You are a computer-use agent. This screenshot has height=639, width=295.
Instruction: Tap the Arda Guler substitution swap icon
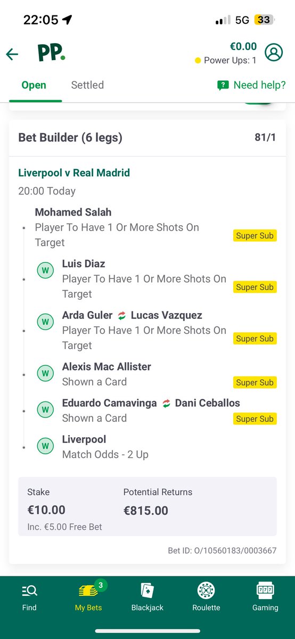[121, 316]
